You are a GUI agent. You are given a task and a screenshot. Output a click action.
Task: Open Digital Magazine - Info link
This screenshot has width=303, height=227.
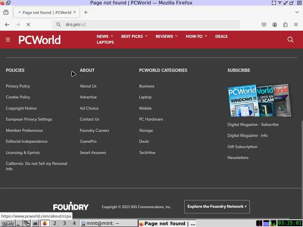(x=248, y=135)
